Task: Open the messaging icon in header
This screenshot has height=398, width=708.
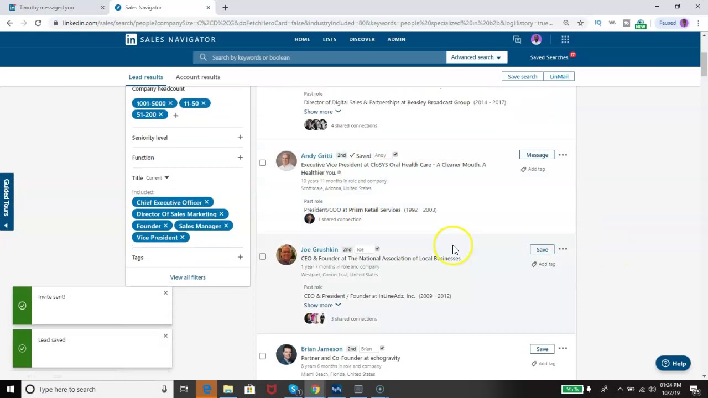Action: 517,39
